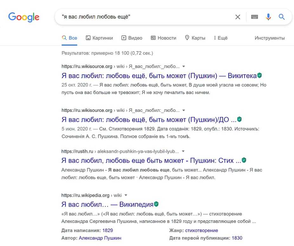294x246 pixels.
Task: Expand dropdown arrow beside rustih.ru URL
Action: click(x=183, y=152)
